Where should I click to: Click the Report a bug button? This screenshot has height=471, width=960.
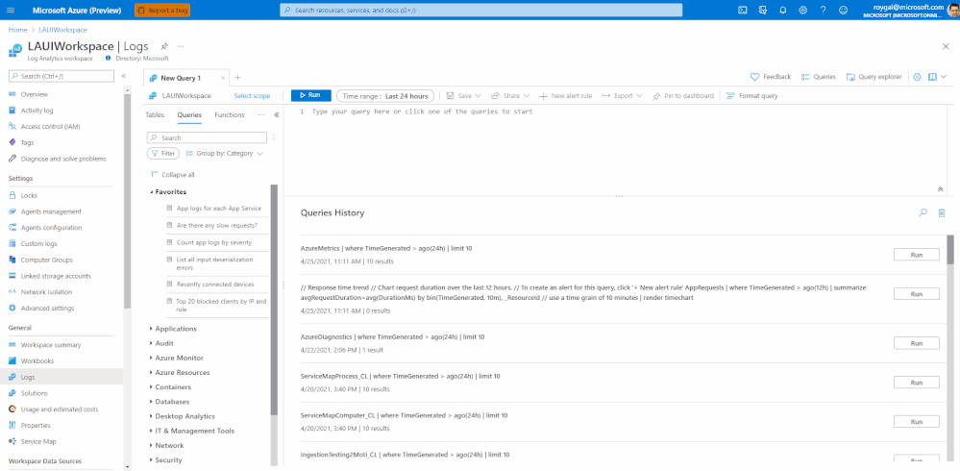162,10
